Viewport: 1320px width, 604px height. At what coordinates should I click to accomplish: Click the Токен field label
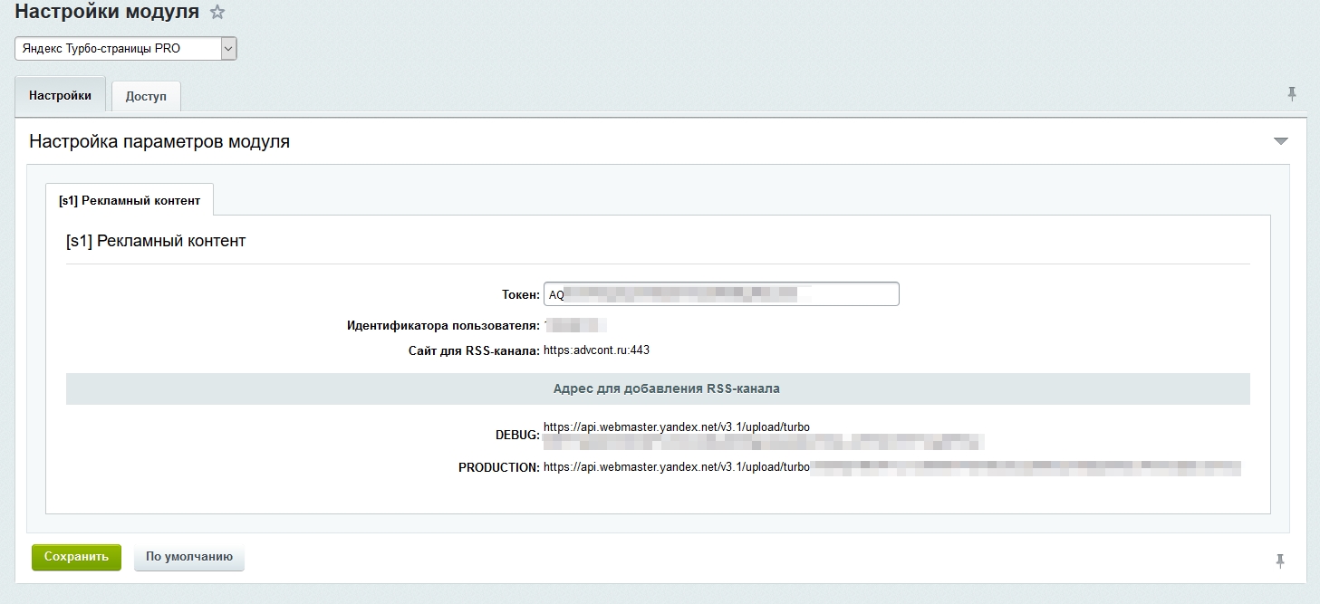pyautogui.click(x=520, y=294)
